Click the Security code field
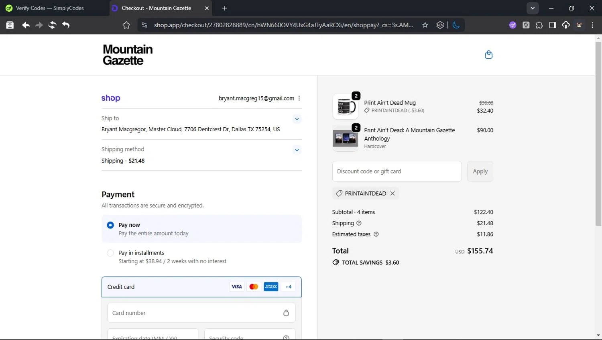This screenshot has height=340, width=602. point(250,334)
